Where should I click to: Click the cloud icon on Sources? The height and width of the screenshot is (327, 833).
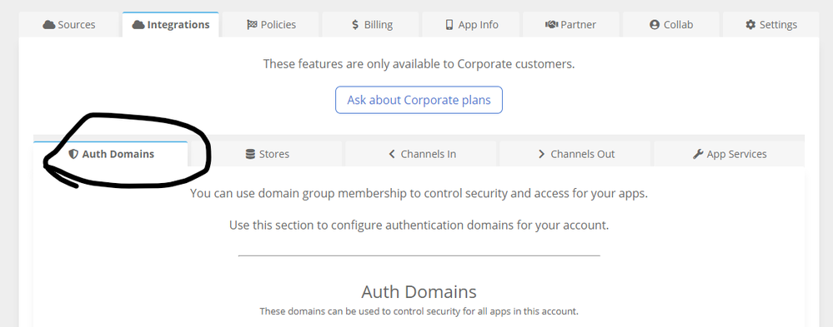point(49,25)
